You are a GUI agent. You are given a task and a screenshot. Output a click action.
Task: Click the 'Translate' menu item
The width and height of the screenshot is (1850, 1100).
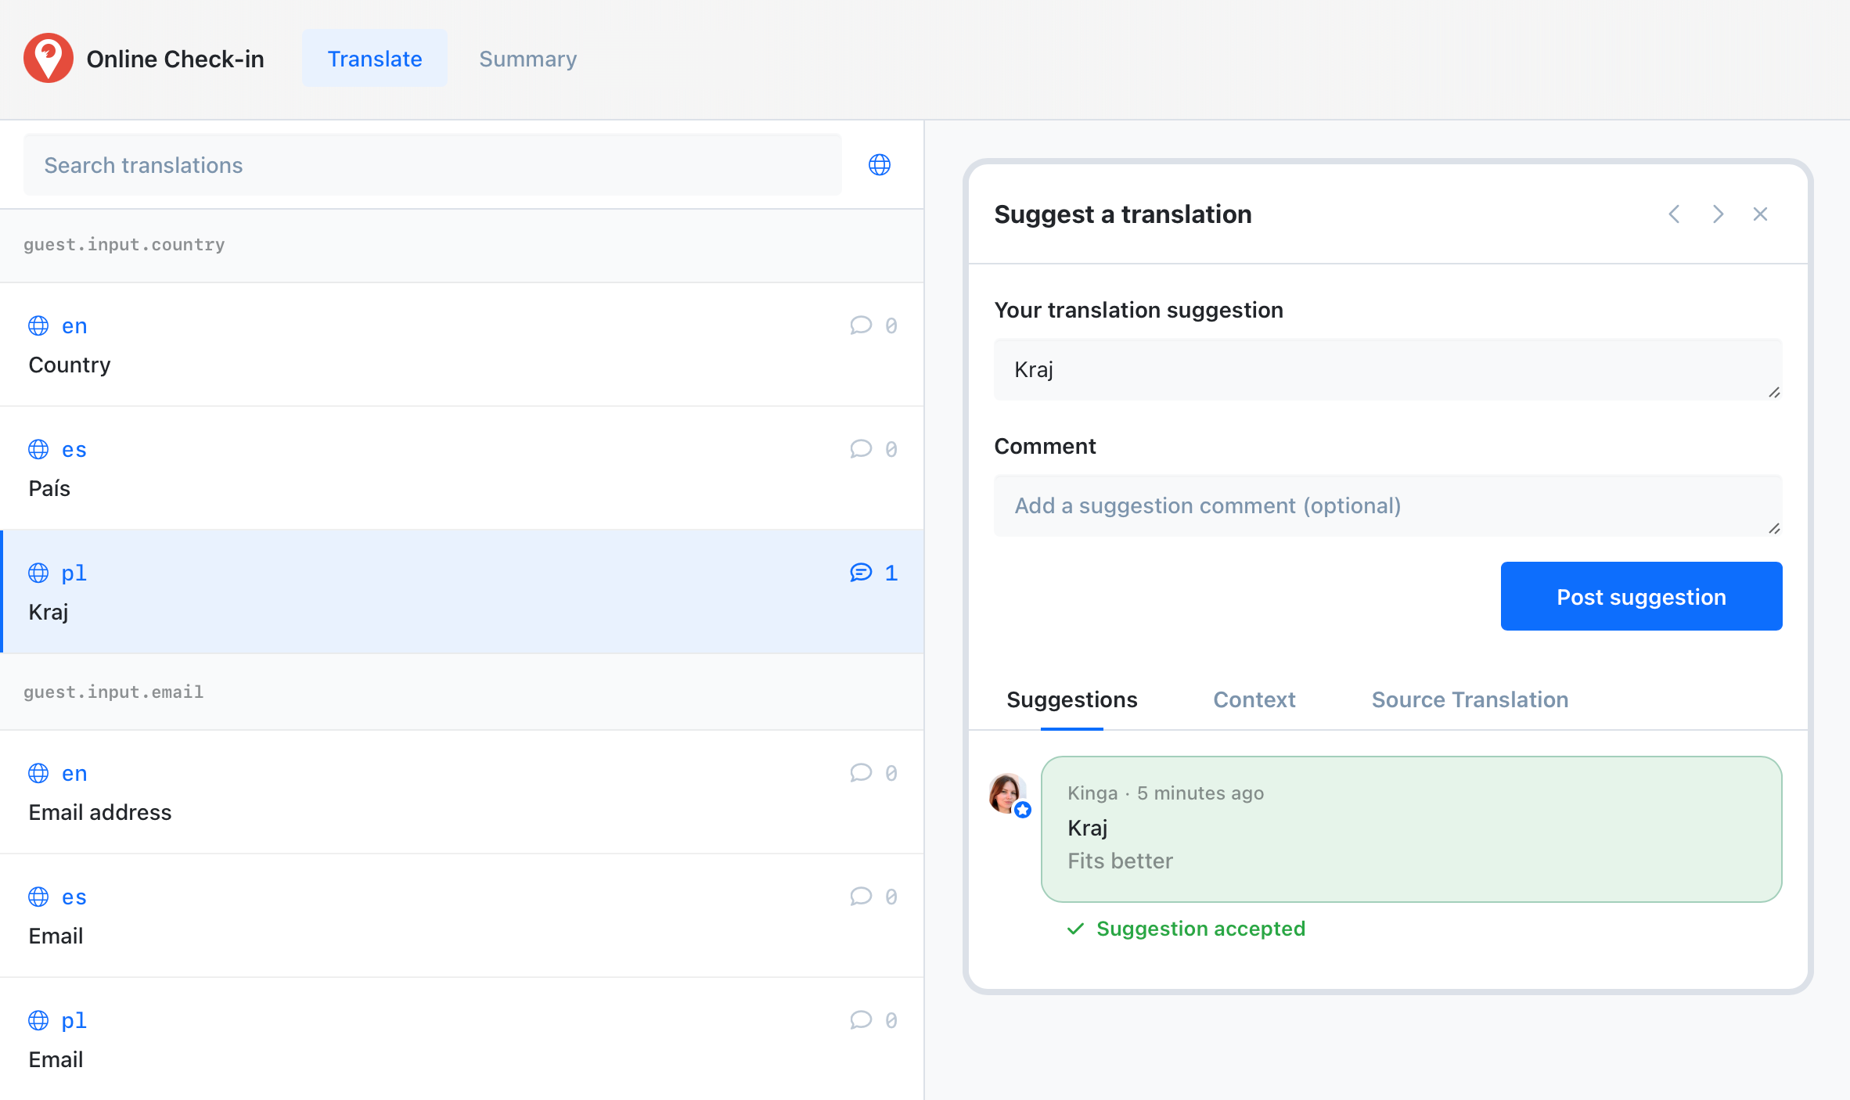(x=374, y=58)
